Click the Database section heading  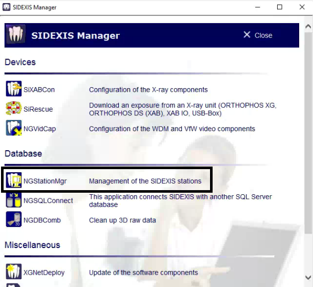click(24, 154)
